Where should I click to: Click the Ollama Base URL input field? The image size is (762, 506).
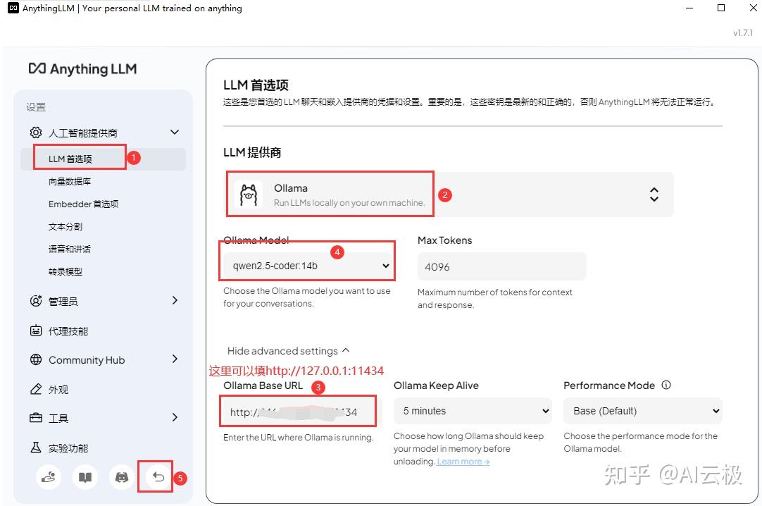click(x=297, y=411)
